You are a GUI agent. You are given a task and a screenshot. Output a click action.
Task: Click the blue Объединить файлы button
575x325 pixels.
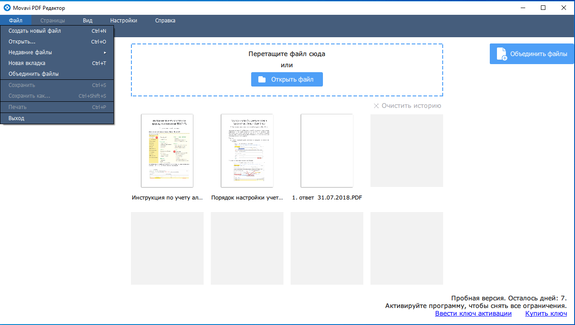pos(532,54)
